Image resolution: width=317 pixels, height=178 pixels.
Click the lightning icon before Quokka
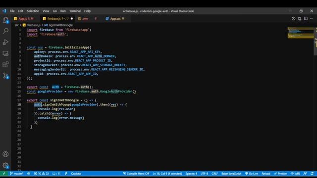coord(66,174)
